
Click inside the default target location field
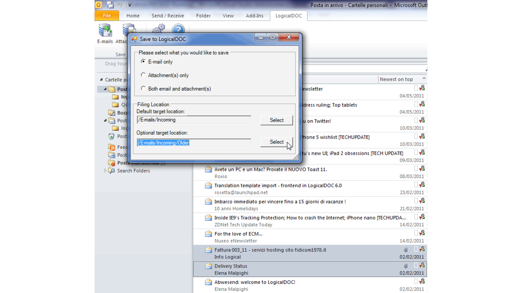194,120
